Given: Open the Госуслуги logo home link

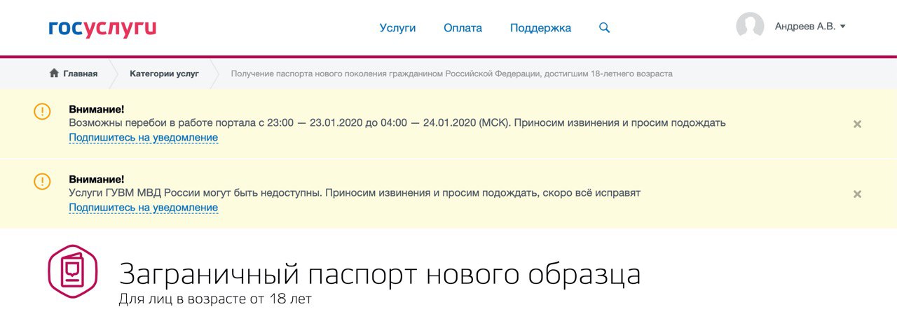Looking at the screenshot, I should click(102, 28).
